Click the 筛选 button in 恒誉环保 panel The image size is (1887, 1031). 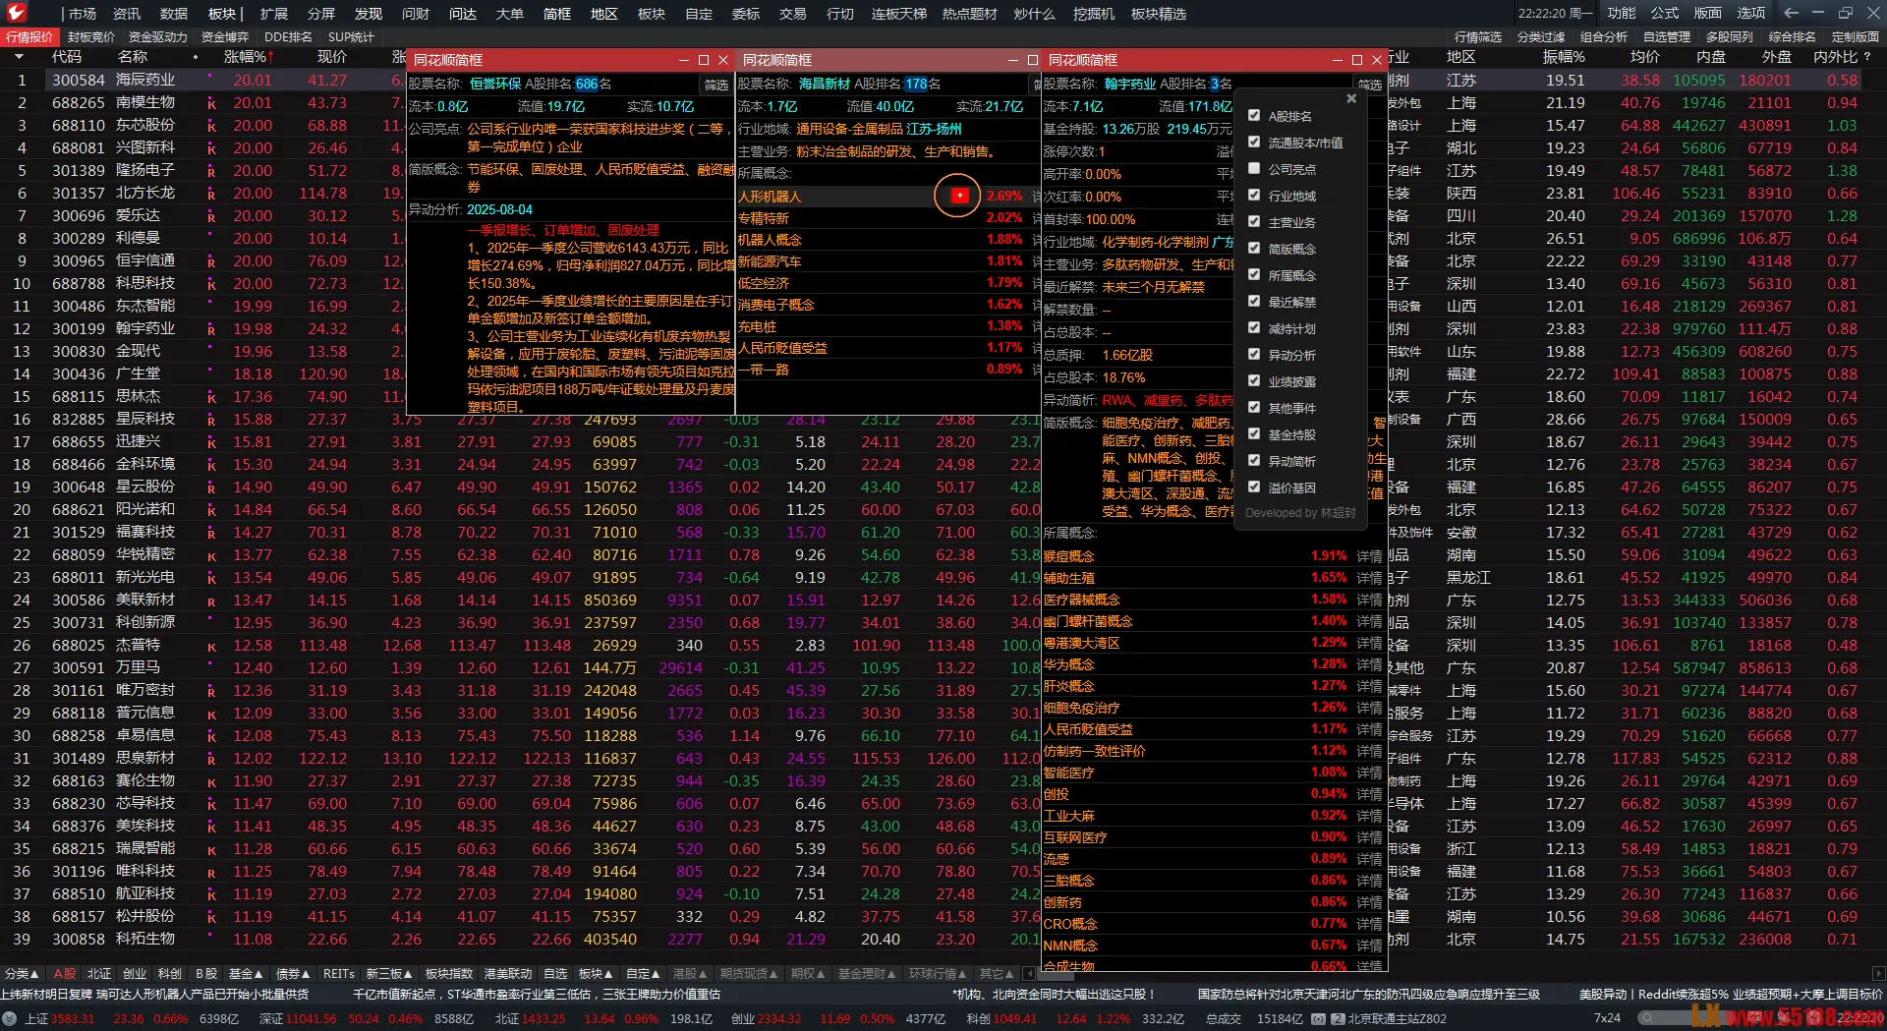coord(716,85)
